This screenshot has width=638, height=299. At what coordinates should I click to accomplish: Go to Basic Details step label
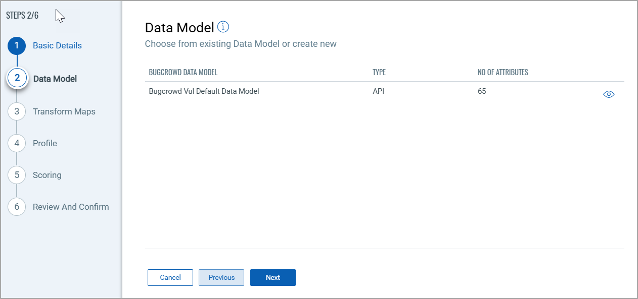pos(57,46)
